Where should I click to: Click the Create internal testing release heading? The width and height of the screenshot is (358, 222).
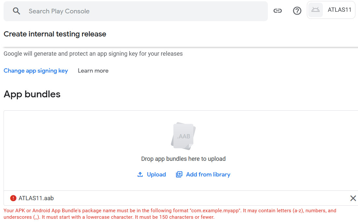(55, 34)
